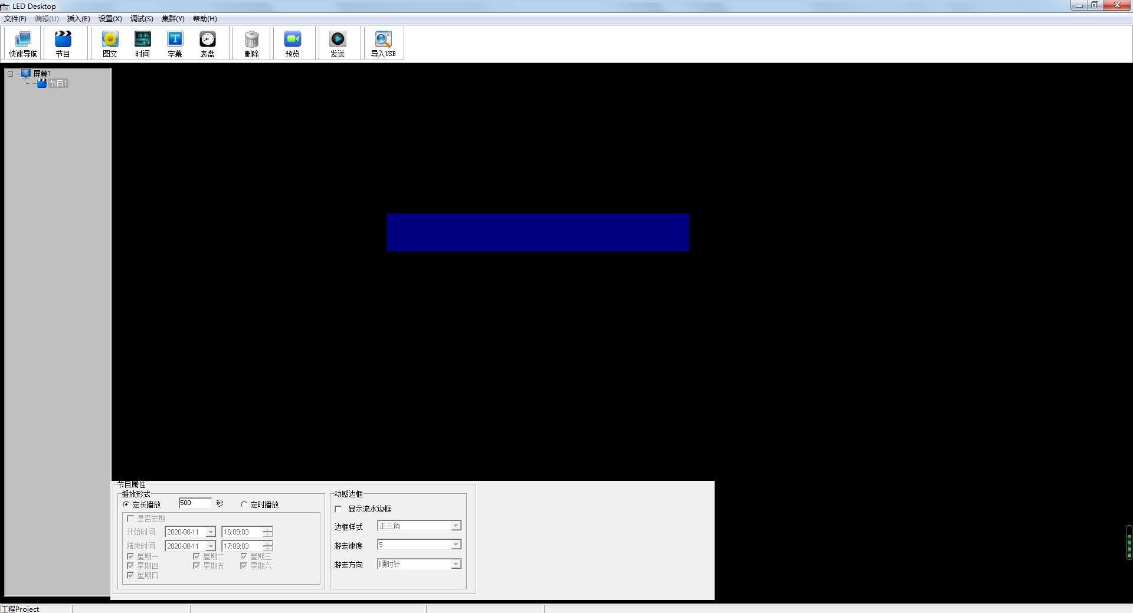Insert a 字幕 subtitle element
The height and width of the screenshot is (613, 1133).
click(x=175, y=44)
